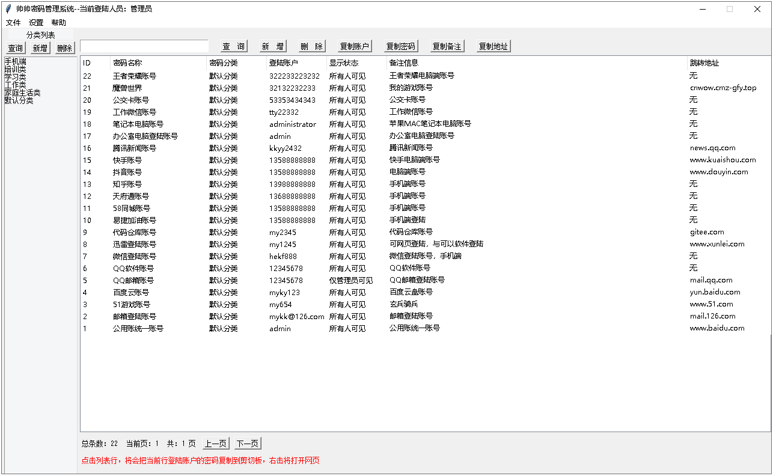Click the cnwow.cmz-gfy.top address cell
Screen dimensions: 773x476
click(x=723, y=88)
